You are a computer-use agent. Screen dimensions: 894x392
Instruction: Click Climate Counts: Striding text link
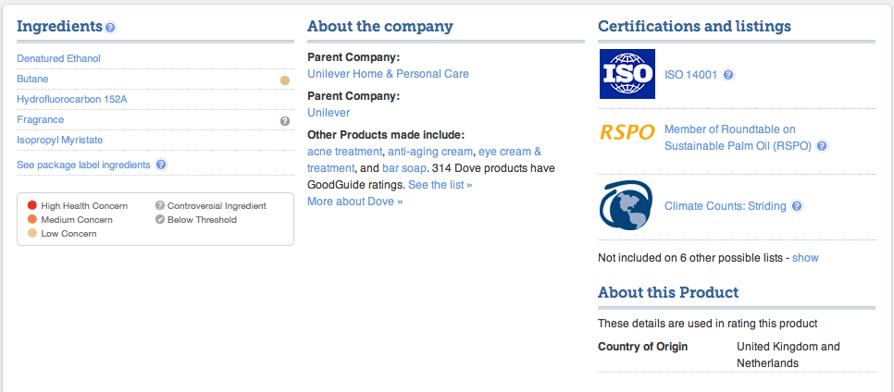tap(725, 206)
